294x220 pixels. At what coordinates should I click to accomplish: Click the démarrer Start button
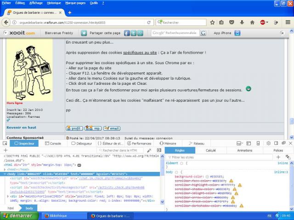19,216
